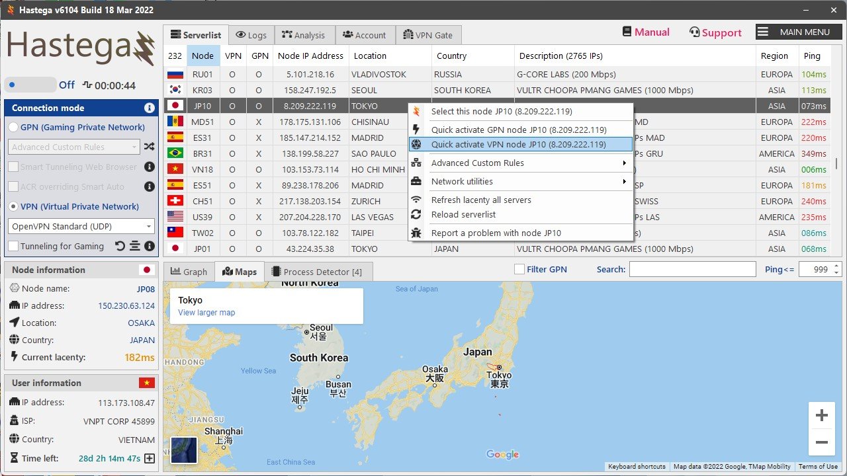Click info icon beside ACR overriding Smart Auto
The image size is (847, 476).
pyautogui.click(x=150, y=187)
